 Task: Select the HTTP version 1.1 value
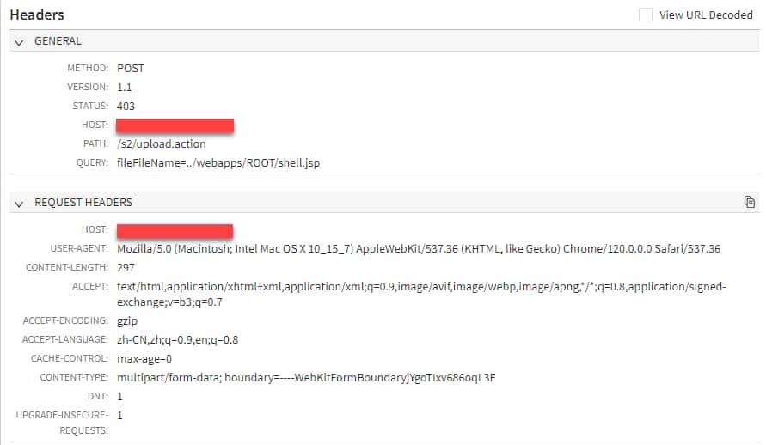125,87
